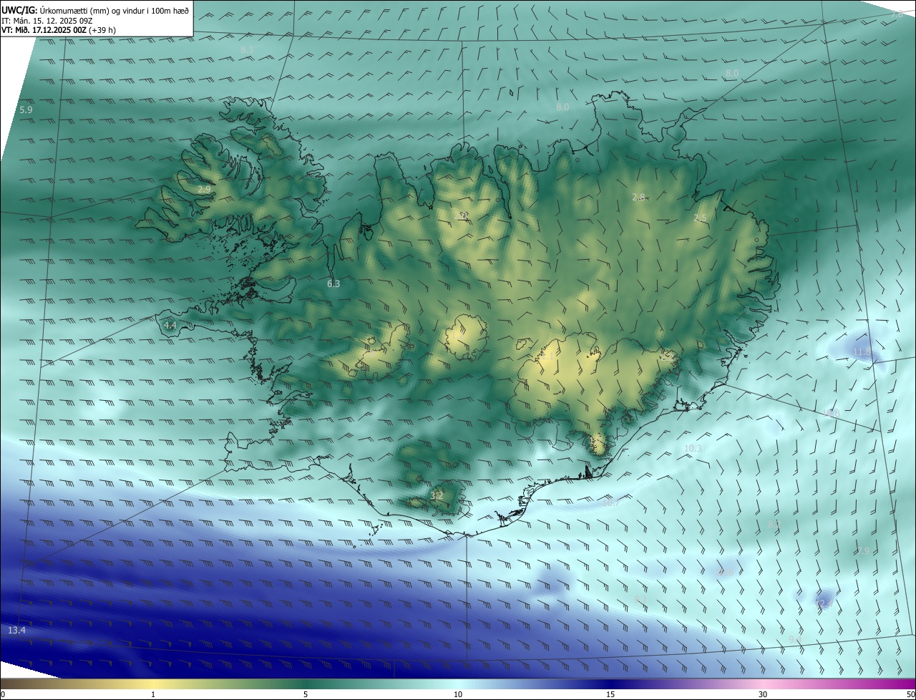Screen dimensions: 916x700
Task: Click the 8.3 value label
Action: [x=247, y=49]
